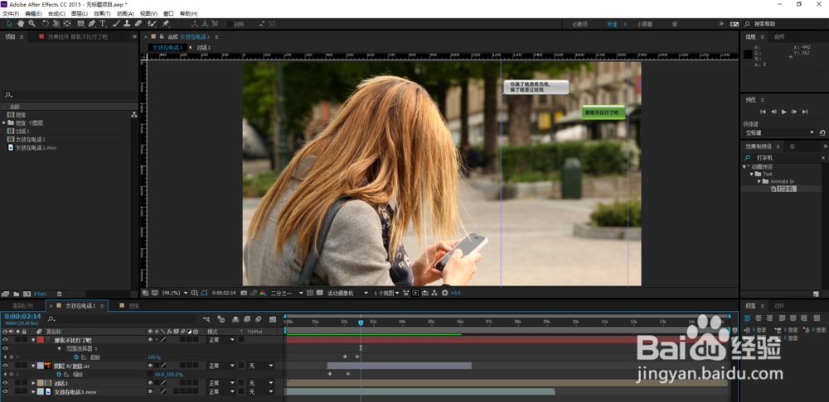This screenshot has height=402, width=829.
Task: Select the Brush tool
Action: 116,24
